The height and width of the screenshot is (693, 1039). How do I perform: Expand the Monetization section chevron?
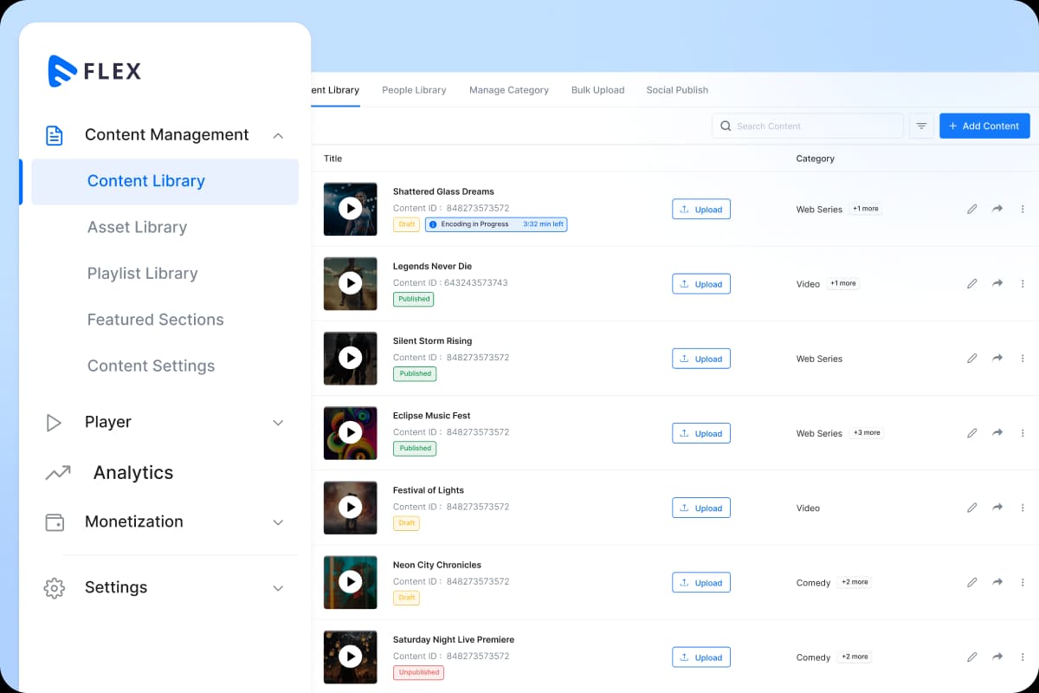(x=278, y=522)
